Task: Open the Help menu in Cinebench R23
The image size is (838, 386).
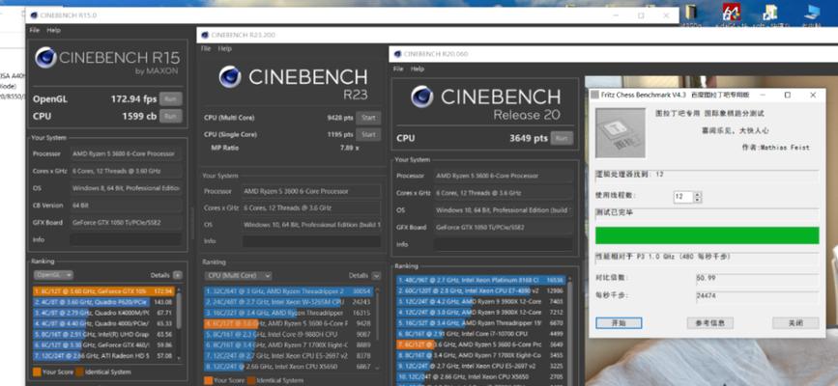Action: [225, 48]
